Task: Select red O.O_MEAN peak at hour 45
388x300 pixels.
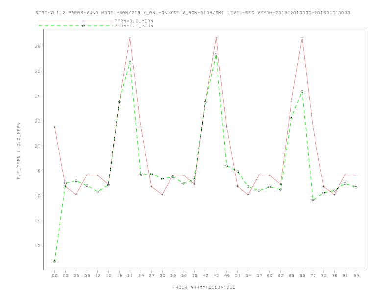Action: 216,38
